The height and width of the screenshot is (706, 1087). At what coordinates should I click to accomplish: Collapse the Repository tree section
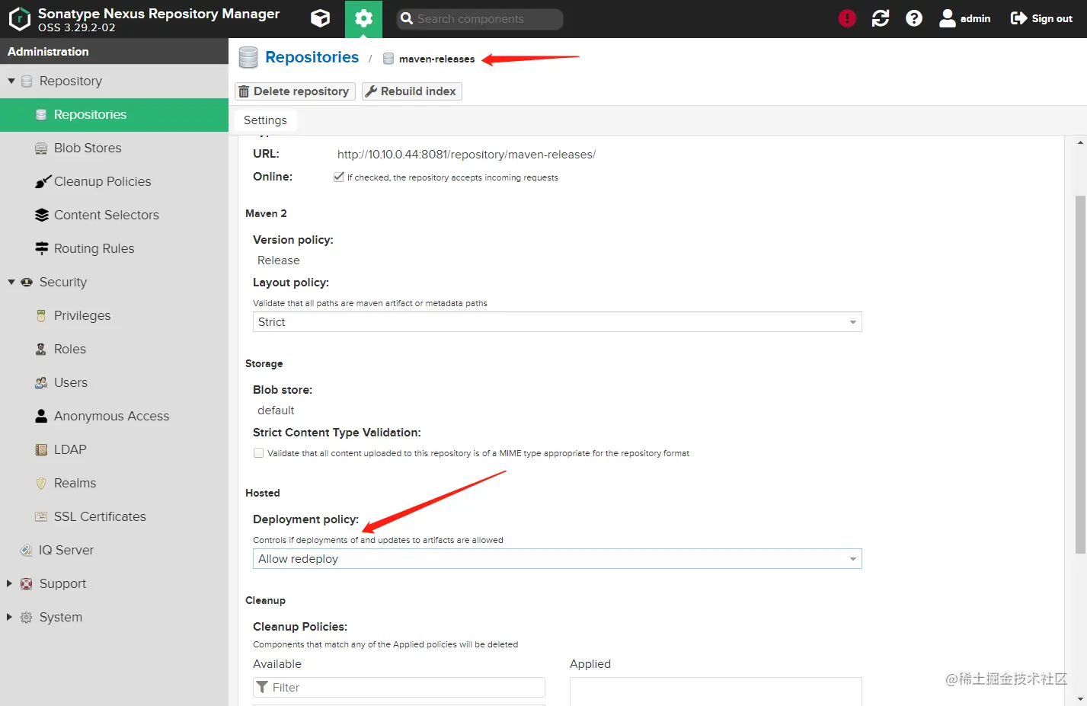11,81
